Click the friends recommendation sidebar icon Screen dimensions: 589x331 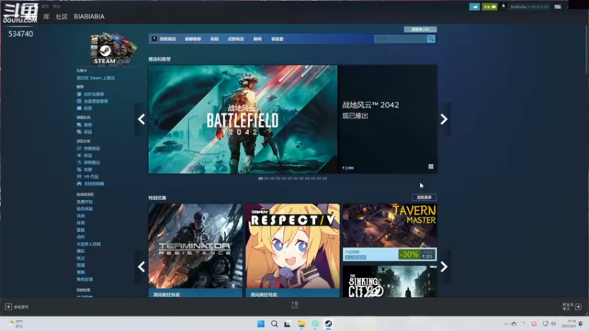point(80,94)
